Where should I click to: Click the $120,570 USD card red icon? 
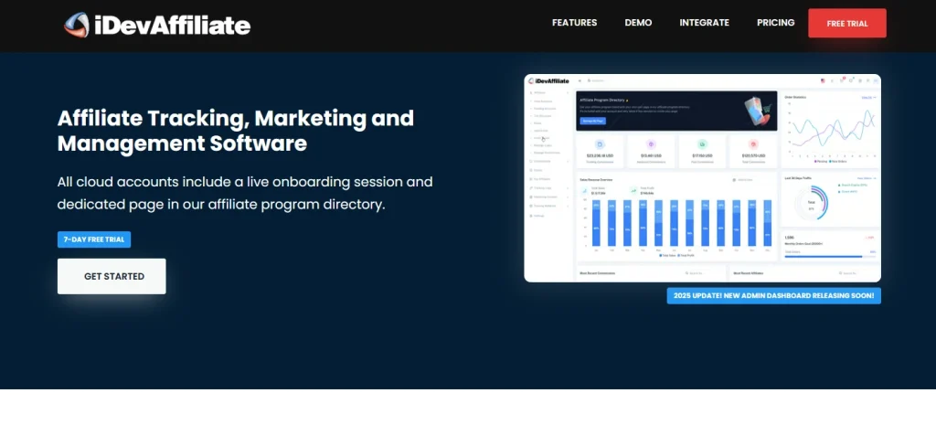click(753, 143)
